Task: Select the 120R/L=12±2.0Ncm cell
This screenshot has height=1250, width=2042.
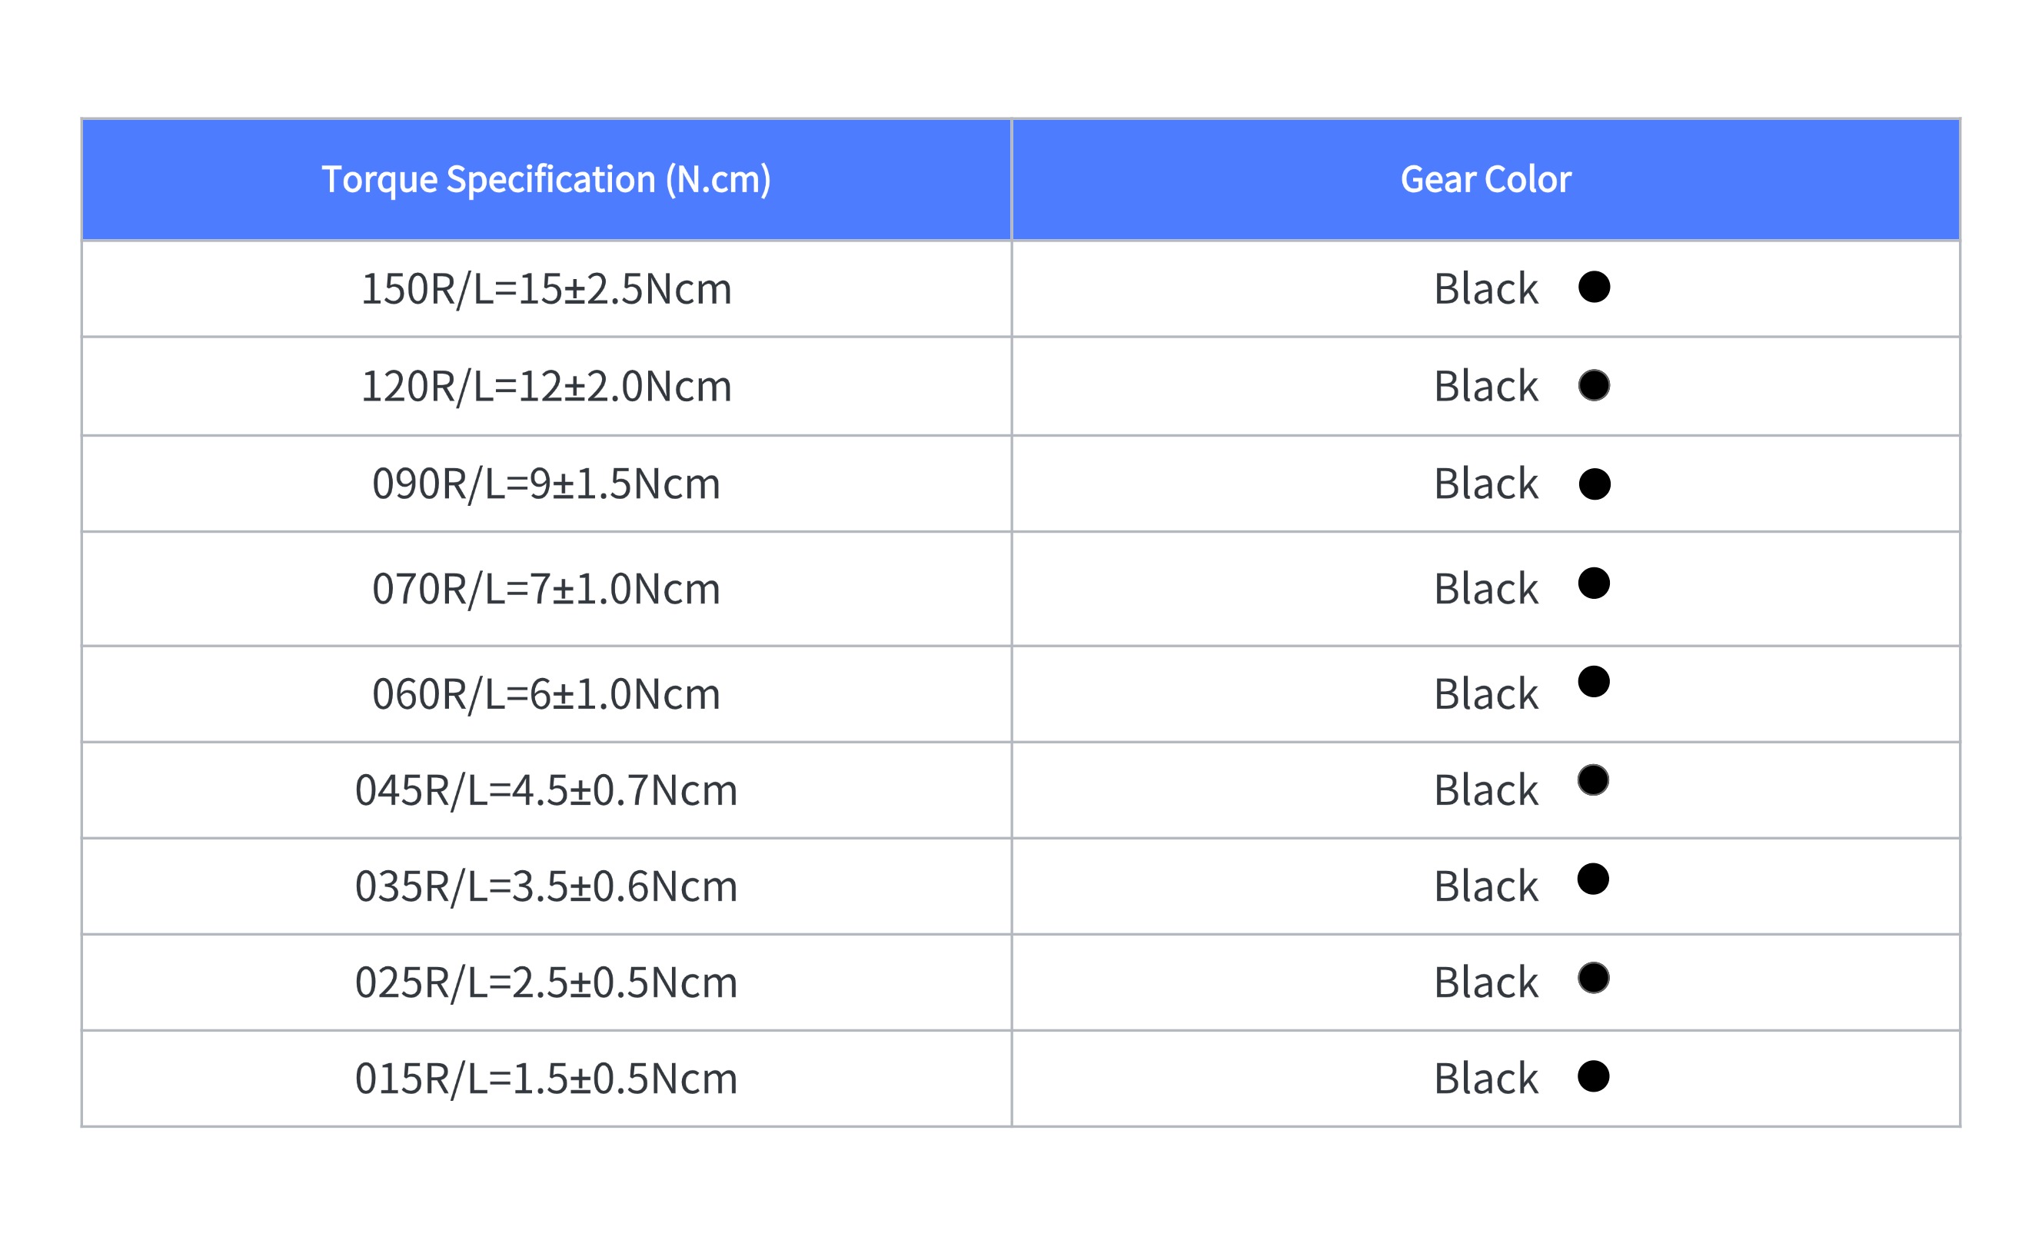Action: click(x=546, y=386)
